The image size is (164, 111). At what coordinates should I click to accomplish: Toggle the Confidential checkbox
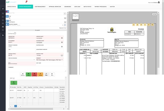point(15,33)
